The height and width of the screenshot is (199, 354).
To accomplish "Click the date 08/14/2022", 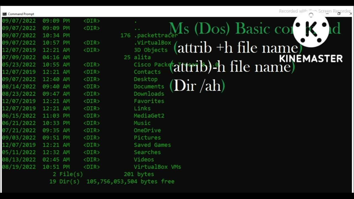I will (x=19, y=87).
